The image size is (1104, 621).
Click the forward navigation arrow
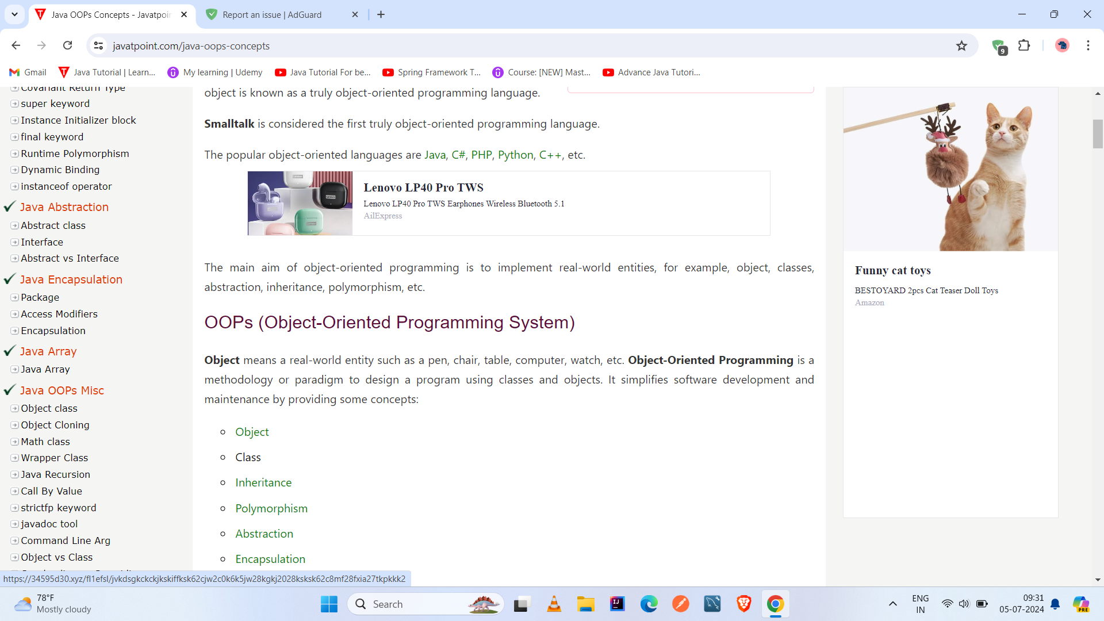coord(41,45)
